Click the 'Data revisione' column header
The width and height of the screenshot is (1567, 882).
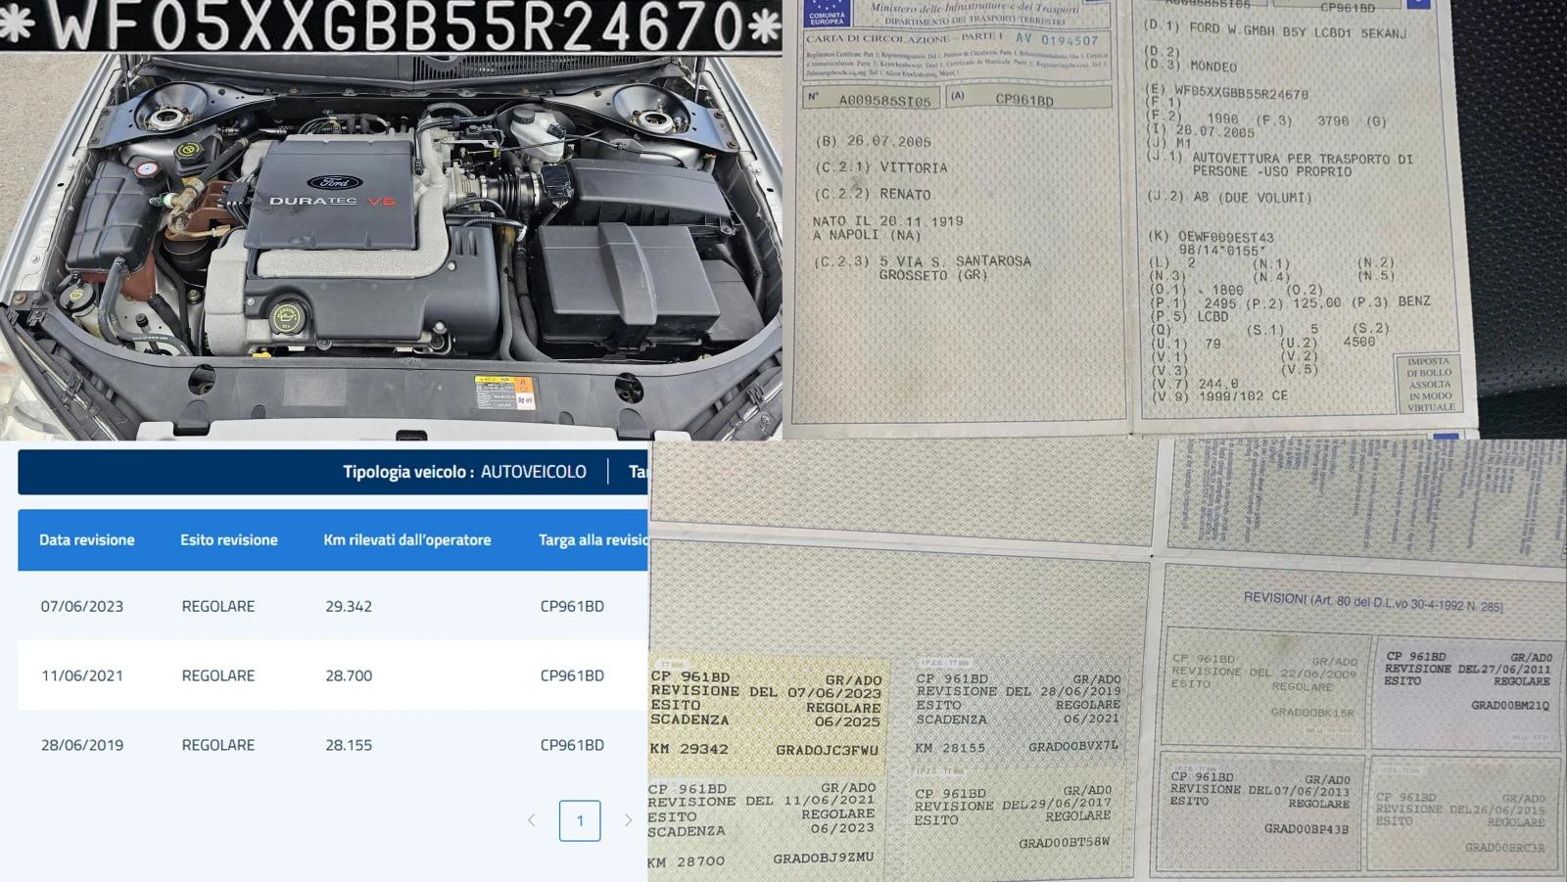pos(87,539)
